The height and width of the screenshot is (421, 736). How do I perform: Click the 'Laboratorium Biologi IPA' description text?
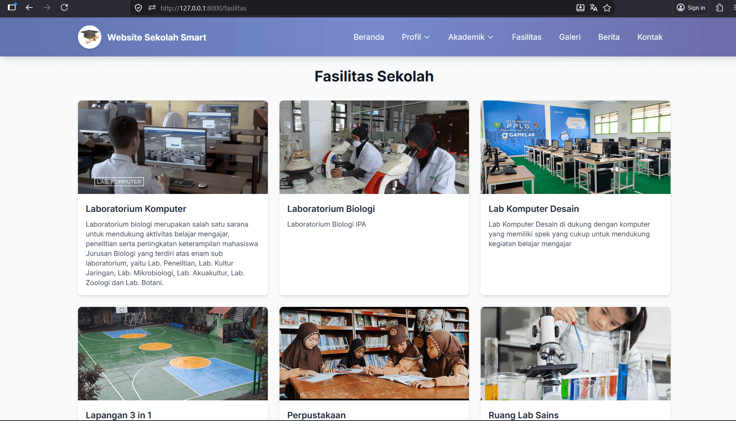(327, 224)
